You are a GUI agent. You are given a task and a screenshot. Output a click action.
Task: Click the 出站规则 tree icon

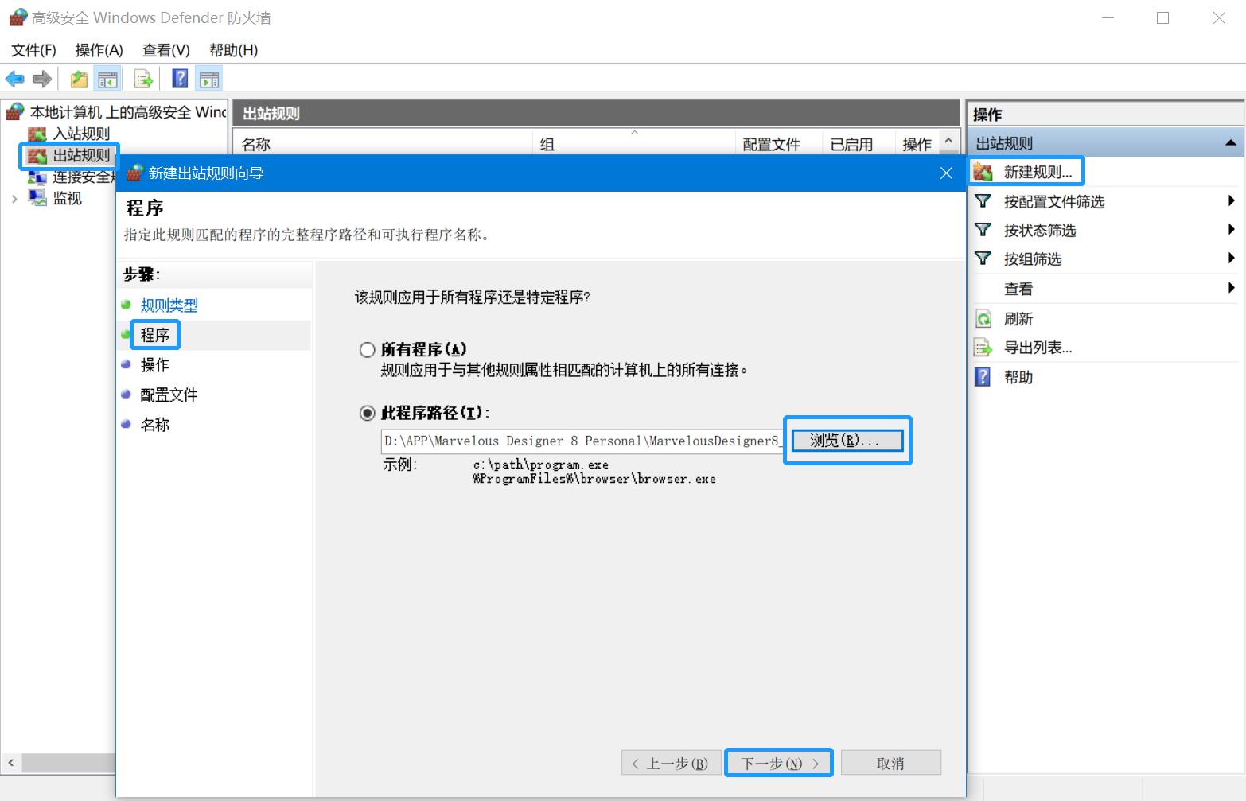37,155
